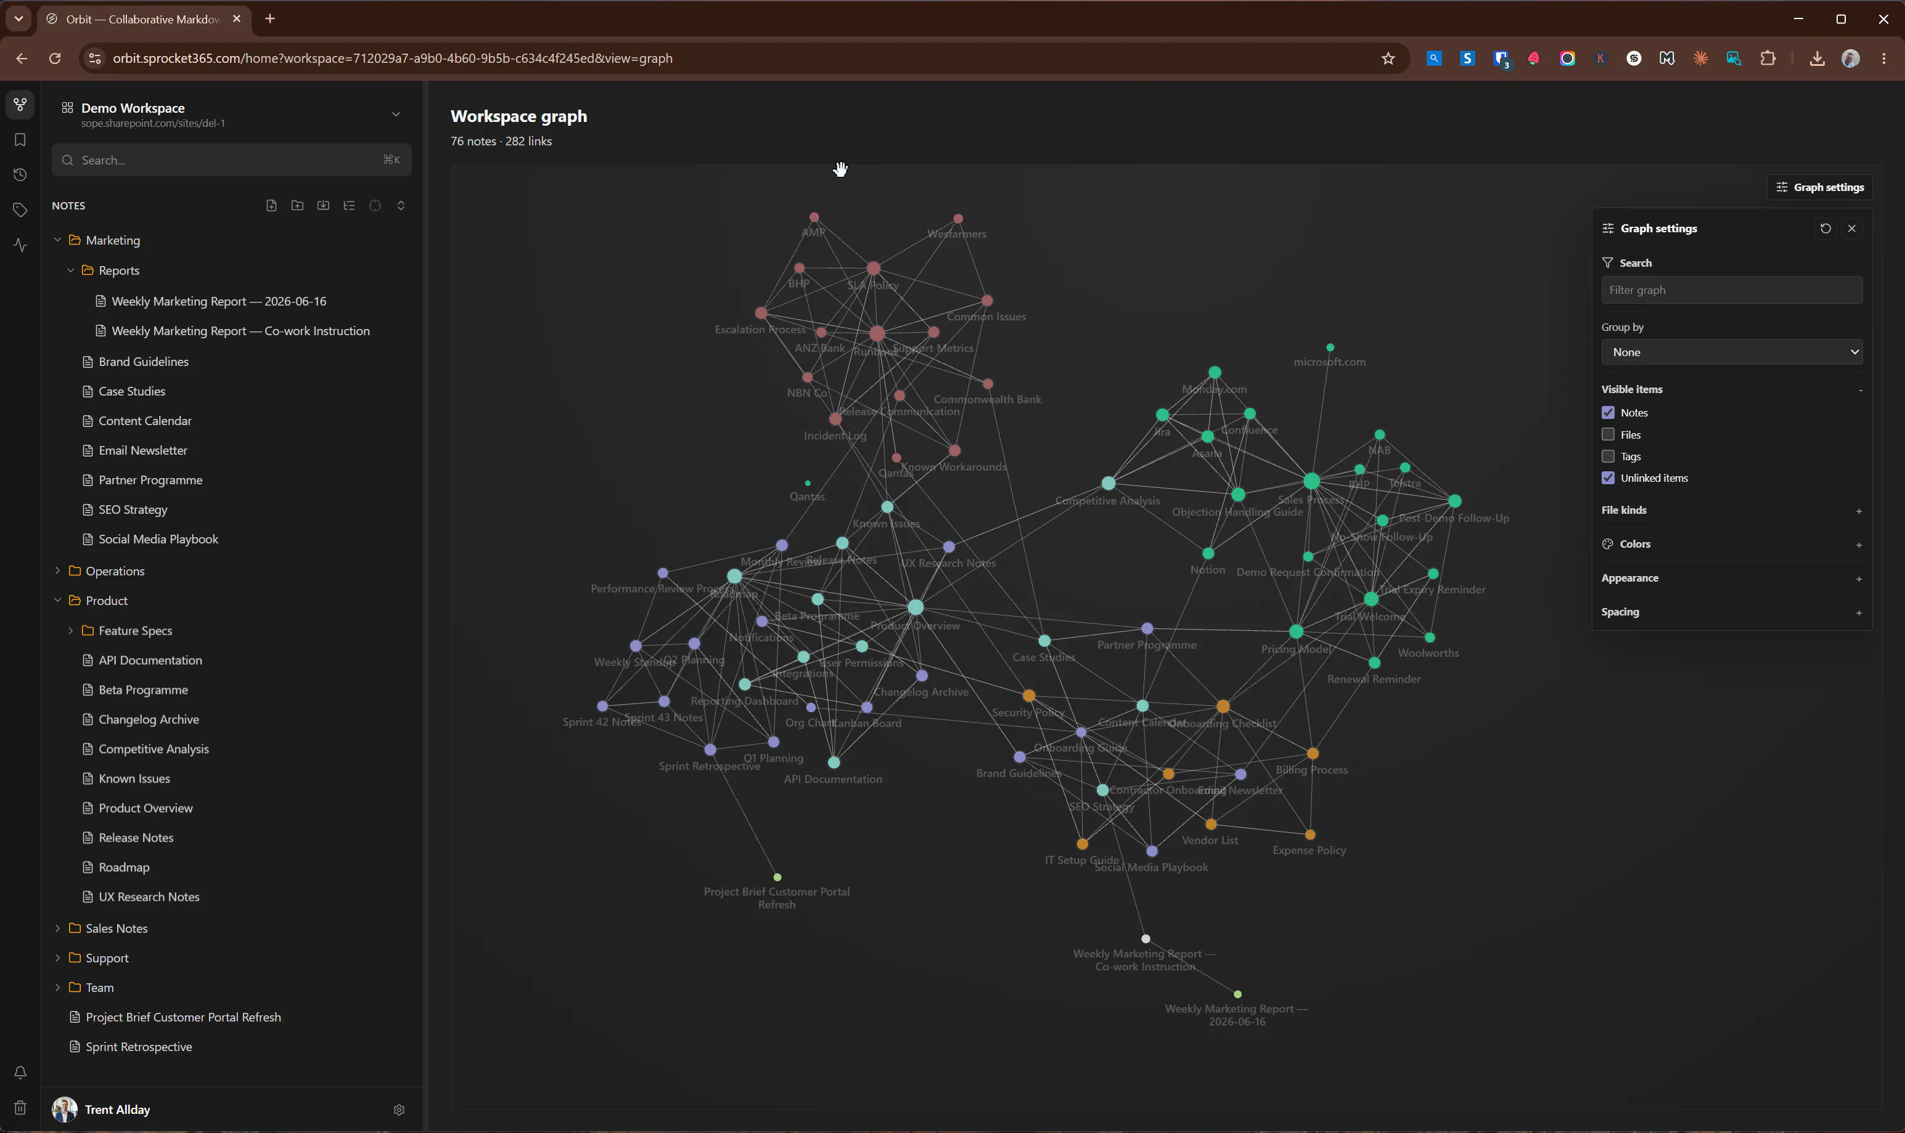1905x1133 pixels.
Task: Open the notifications bell icon
Action: pyautogui.click(x=20, y=1072)
